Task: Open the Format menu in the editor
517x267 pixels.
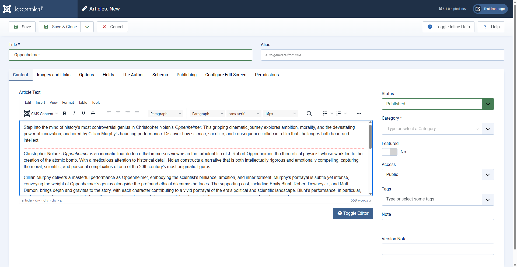Action: tap(68, 102)
